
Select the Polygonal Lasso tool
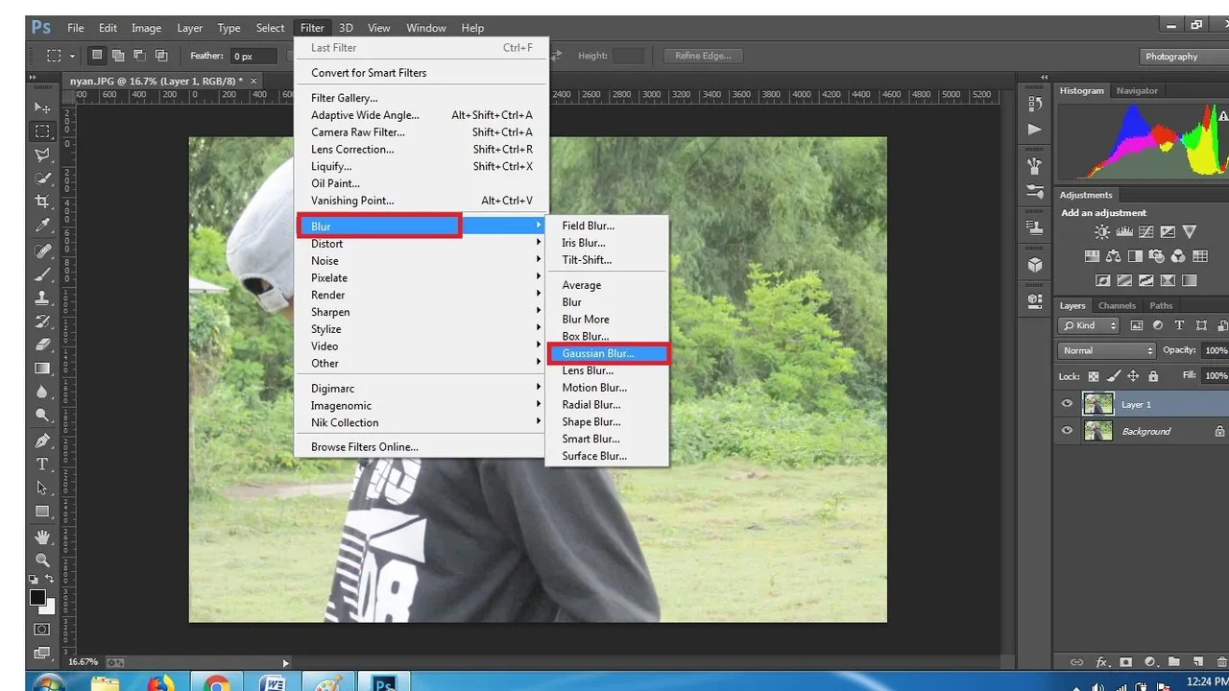pyautogui.click(x=42, y=155)
